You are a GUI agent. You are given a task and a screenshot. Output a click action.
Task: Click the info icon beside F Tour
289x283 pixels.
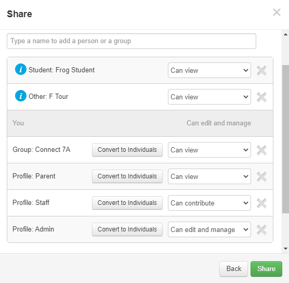pyautogui.click(x=21, y=96)
